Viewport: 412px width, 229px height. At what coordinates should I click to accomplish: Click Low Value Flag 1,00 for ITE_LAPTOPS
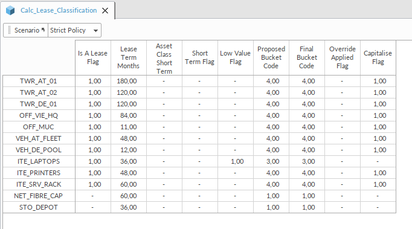(x=236, y=161)
